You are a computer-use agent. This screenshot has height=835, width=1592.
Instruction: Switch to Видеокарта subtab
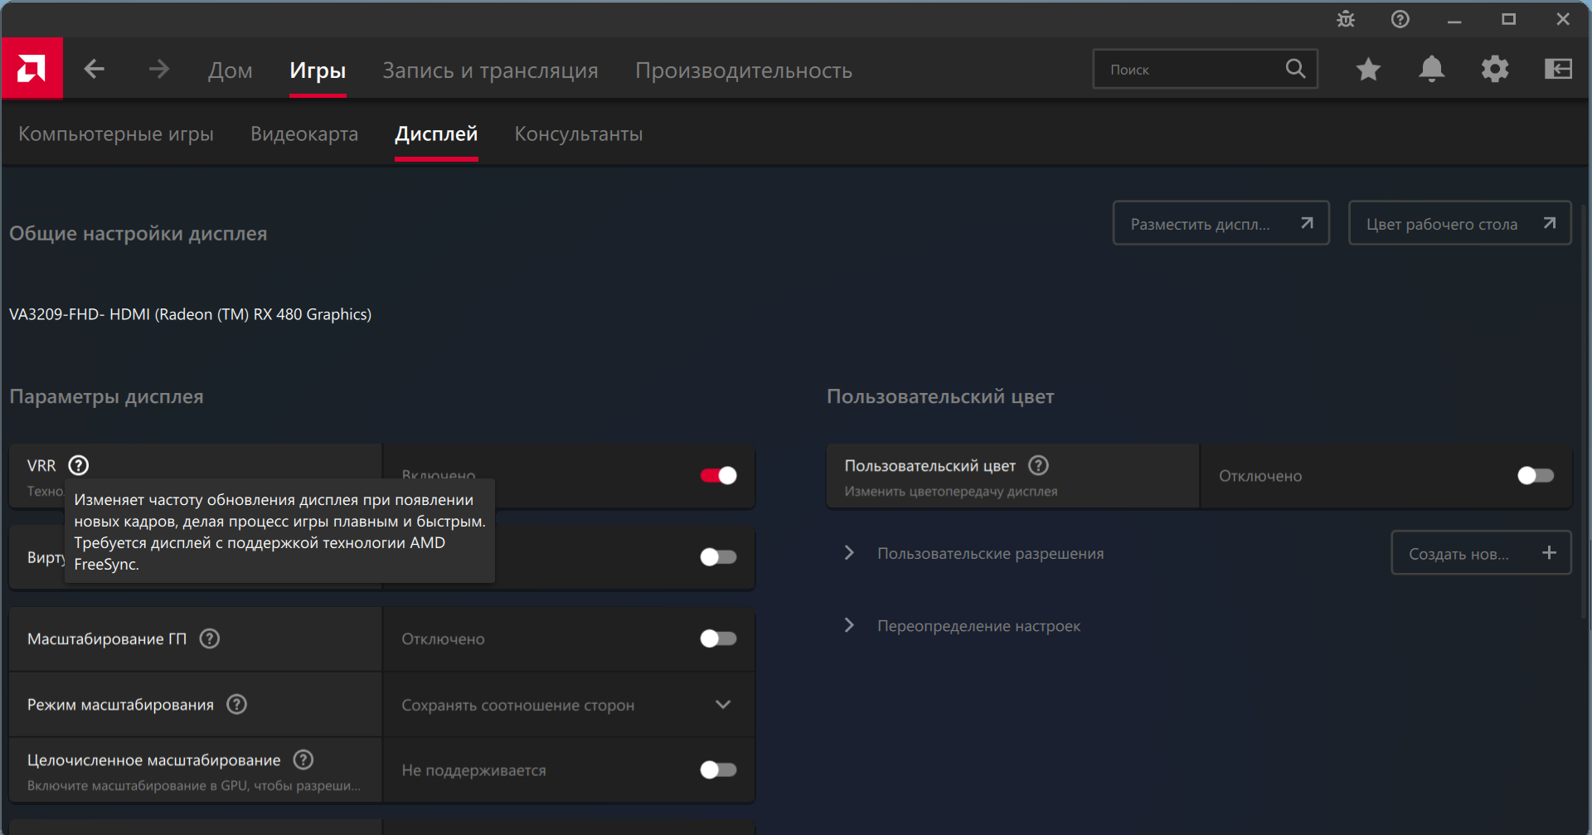[x=304, y=134]
